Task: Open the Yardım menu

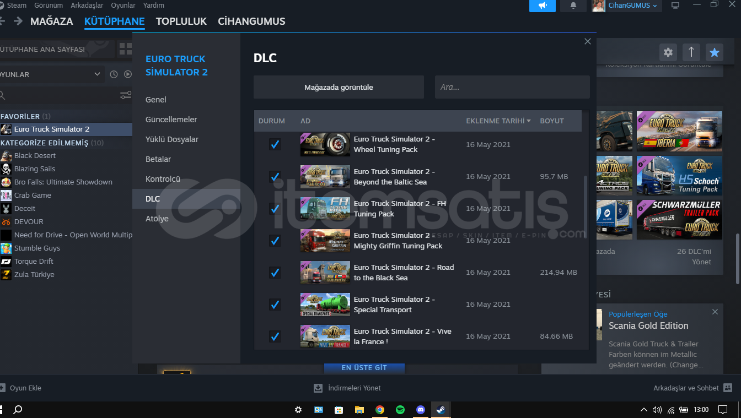Action: (154, 6)
